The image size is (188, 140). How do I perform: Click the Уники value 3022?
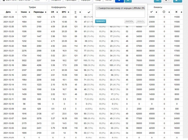pos(24,61)
